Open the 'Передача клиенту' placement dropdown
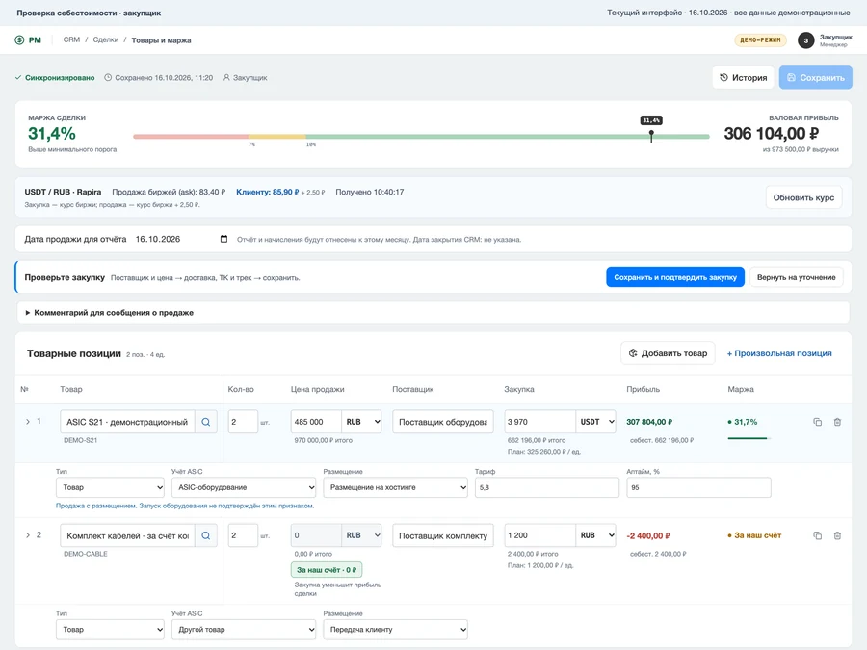This screenshot has width=867, height=650. point(395,630)
